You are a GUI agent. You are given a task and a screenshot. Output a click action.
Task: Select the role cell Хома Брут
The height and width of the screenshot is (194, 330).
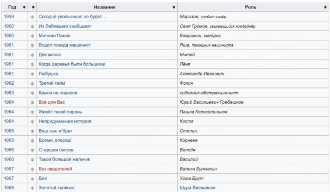pos(191,178)
